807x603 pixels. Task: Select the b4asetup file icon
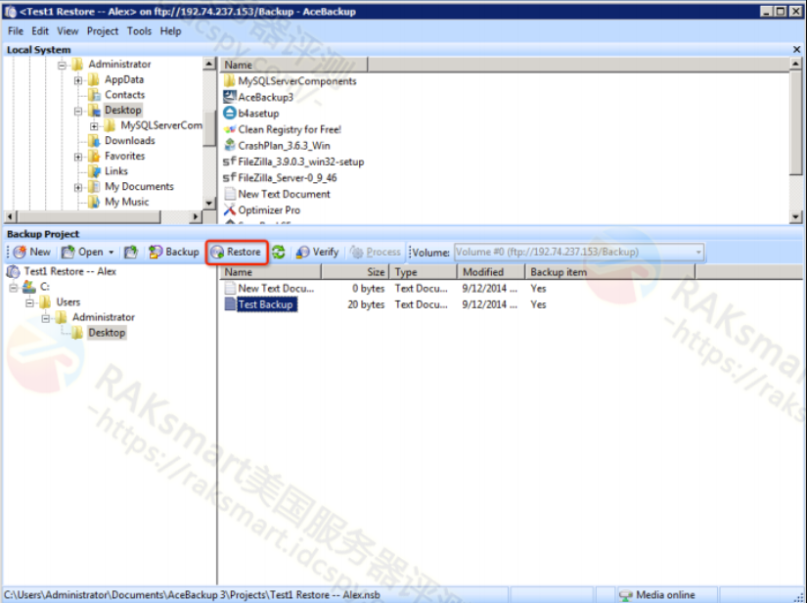point(230,113)
